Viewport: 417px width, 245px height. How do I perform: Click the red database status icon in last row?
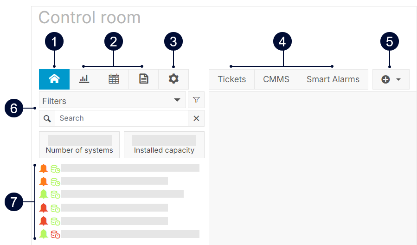55,234
